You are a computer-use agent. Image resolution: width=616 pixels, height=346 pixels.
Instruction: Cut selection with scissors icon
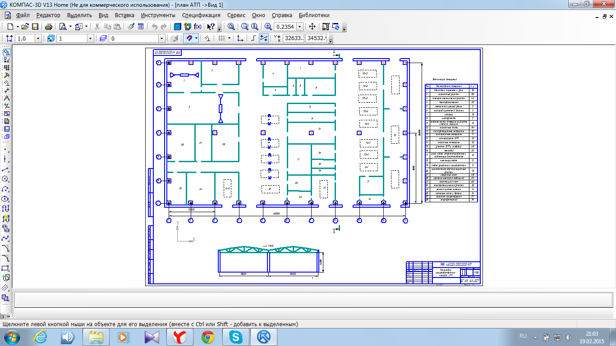(97, 27)
